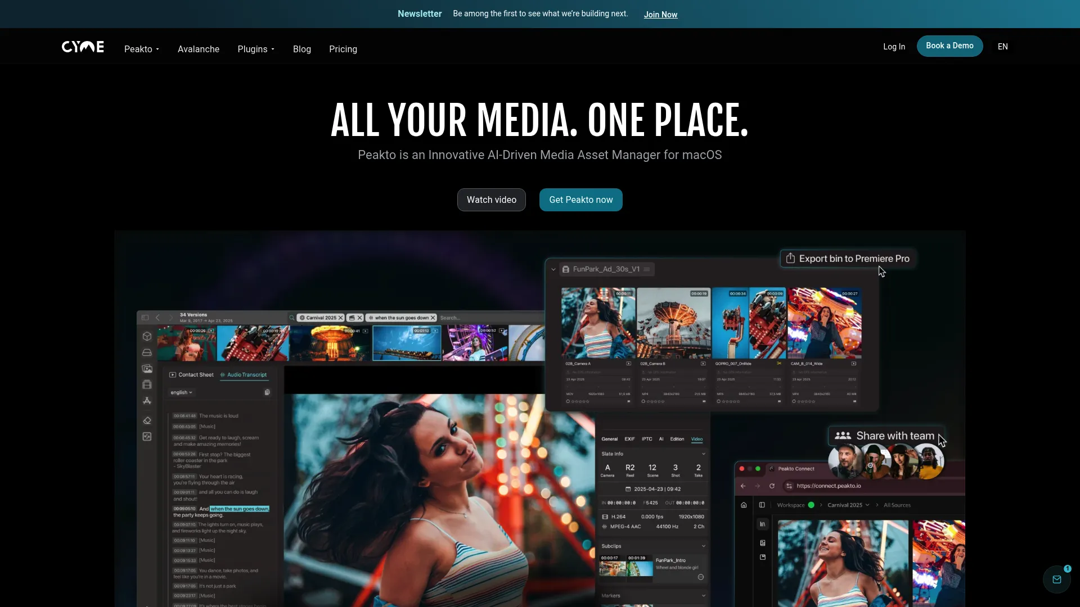The height and width of the screenshot is (607, 1080).
Task: Switch to the EXIF metadata tab
Action: pyautogui.click(x=629, y=439)
